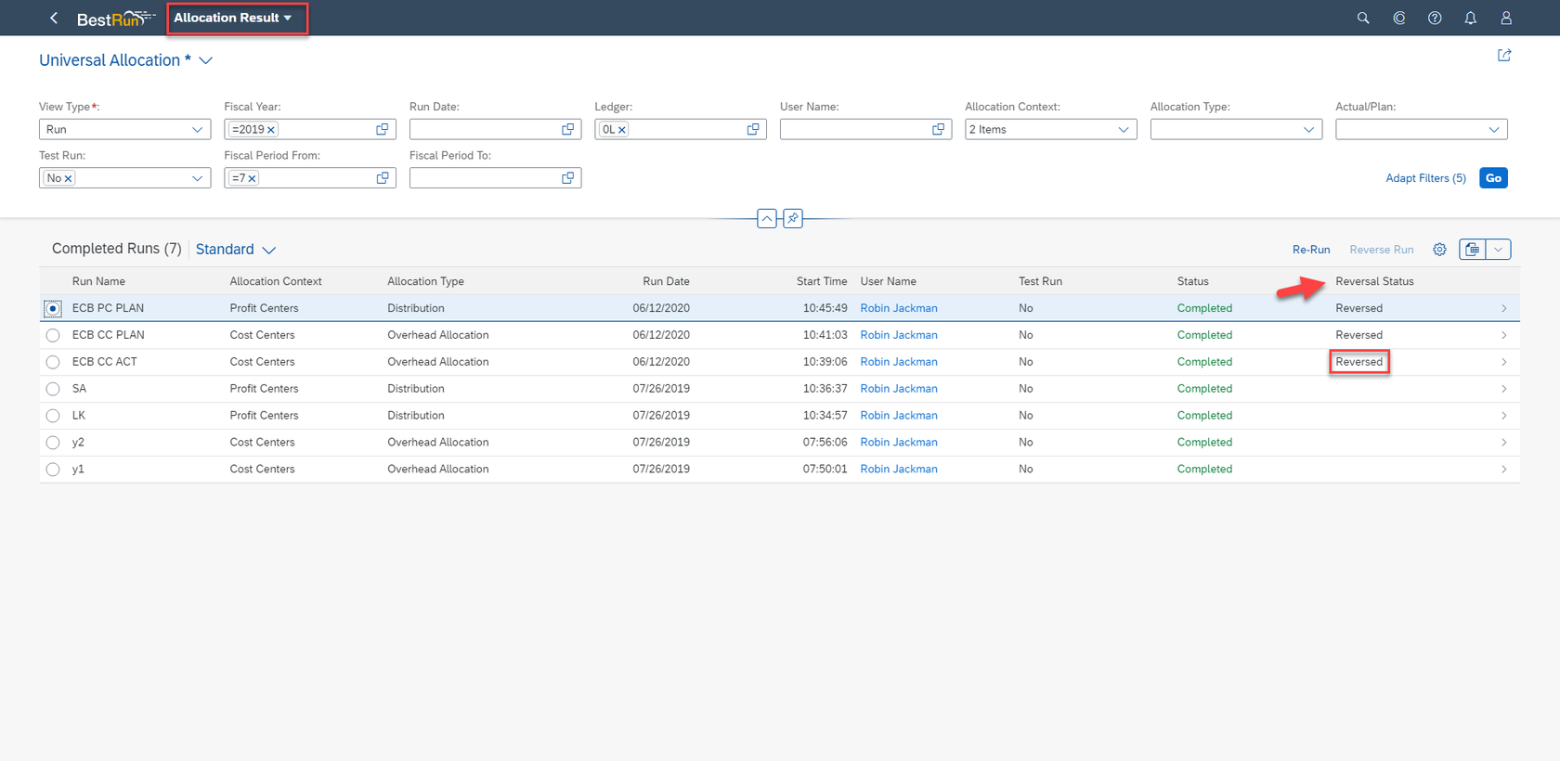Sort by Run Name column header
The height and width of the screenshot is (761, 1560).
coord(98,281)
